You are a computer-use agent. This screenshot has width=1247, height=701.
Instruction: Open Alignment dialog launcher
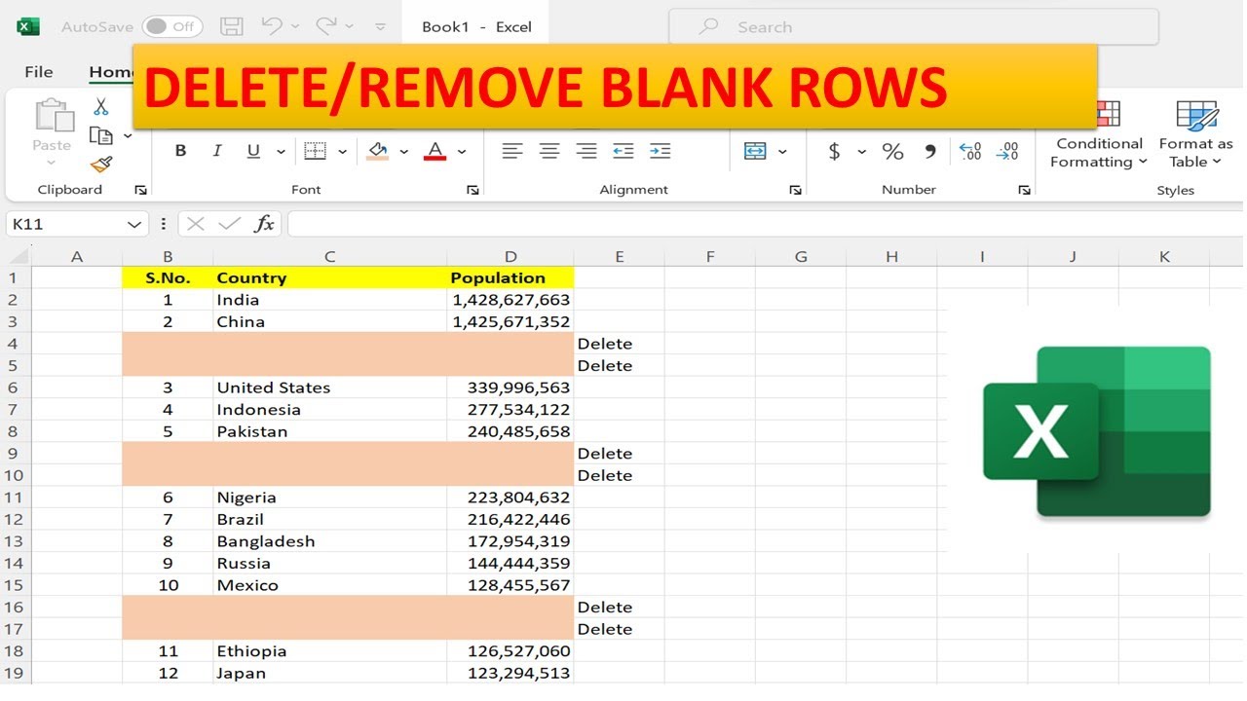tap(795, 190)
